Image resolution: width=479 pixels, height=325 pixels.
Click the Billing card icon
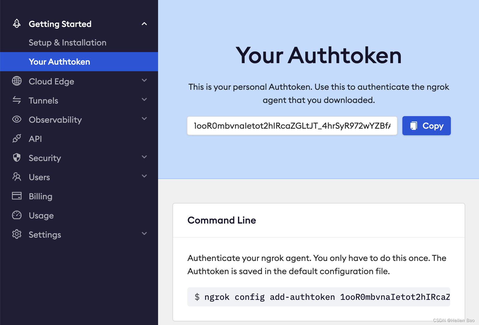coord(17,196)
